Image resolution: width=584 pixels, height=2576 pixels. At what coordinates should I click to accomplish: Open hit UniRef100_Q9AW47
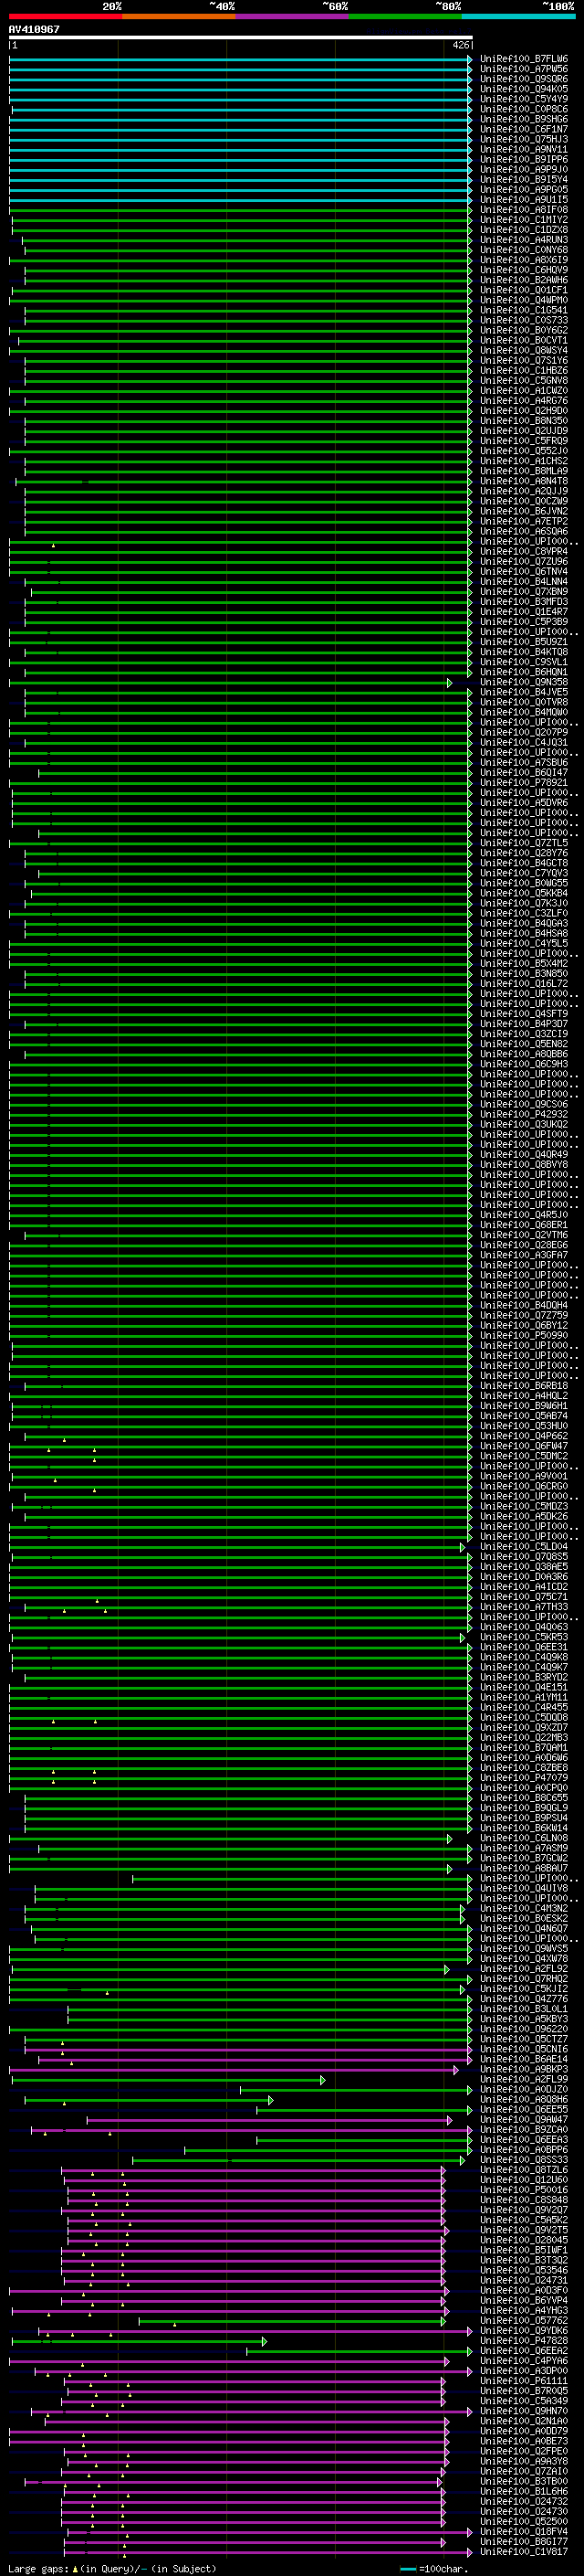(524, 2119)
